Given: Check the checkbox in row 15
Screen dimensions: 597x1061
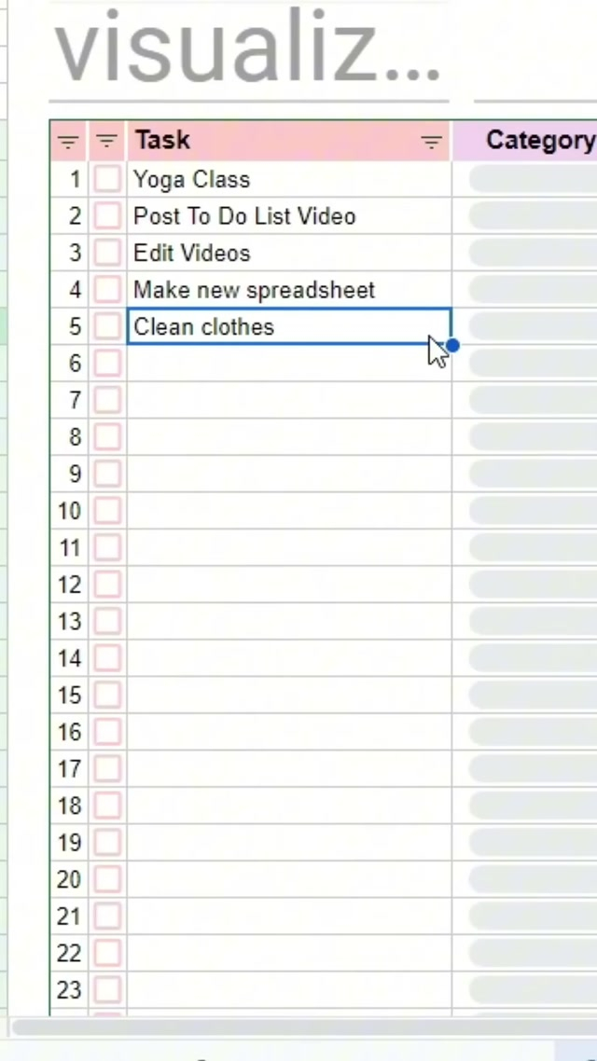Looking at the screenshot, I should 107,696.
